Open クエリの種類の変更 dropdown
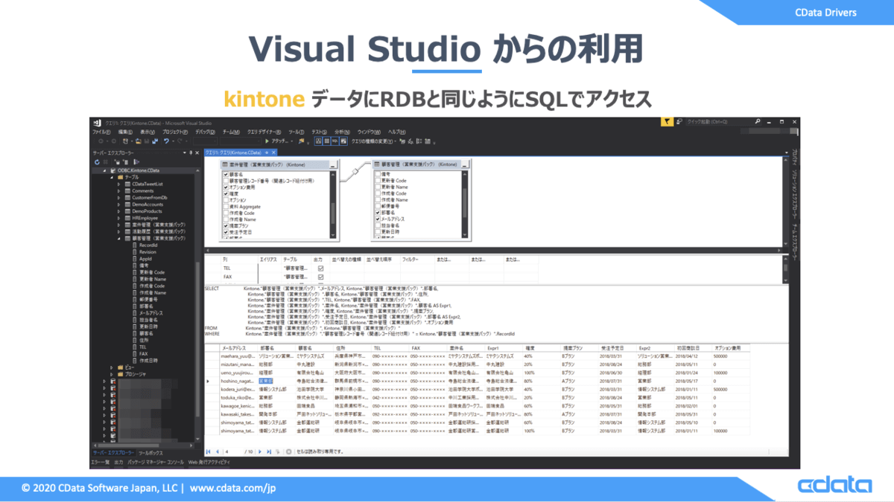894x502 pixels. pyautogui.click(x=374, y=141)
